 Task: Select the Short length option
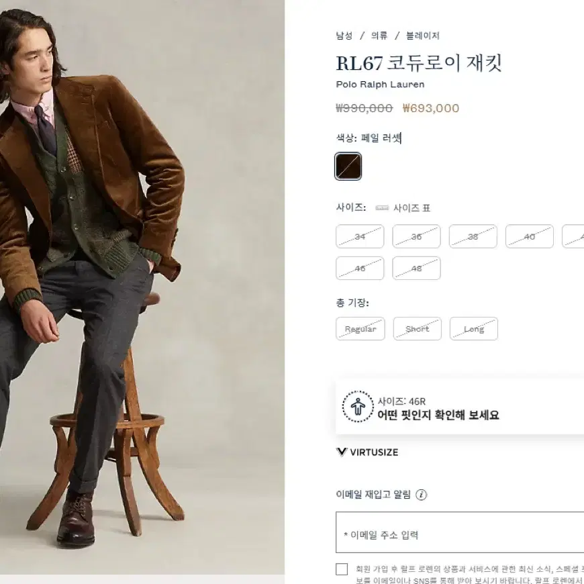[x=417, y=328]
